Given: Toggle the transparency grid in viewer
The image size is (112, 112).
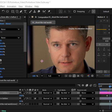Looking at the screenshot, I should [x=70, y=76].
